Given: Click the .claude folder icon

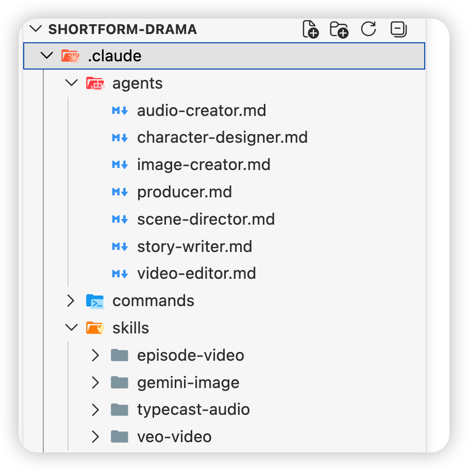Looking at the screenshot, I should click(x=70, y=56).
